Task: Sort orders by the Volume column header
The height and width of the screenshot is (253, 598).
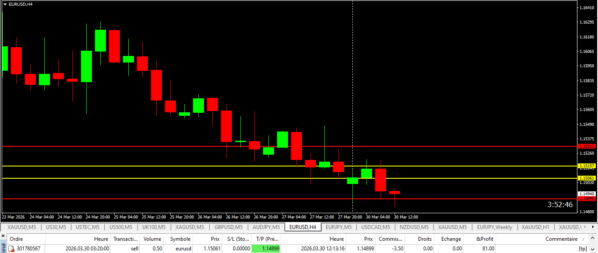Action: [152, 239]
